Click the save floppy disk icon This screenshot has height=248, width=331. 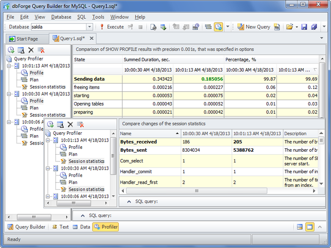(x=304, y=27)
